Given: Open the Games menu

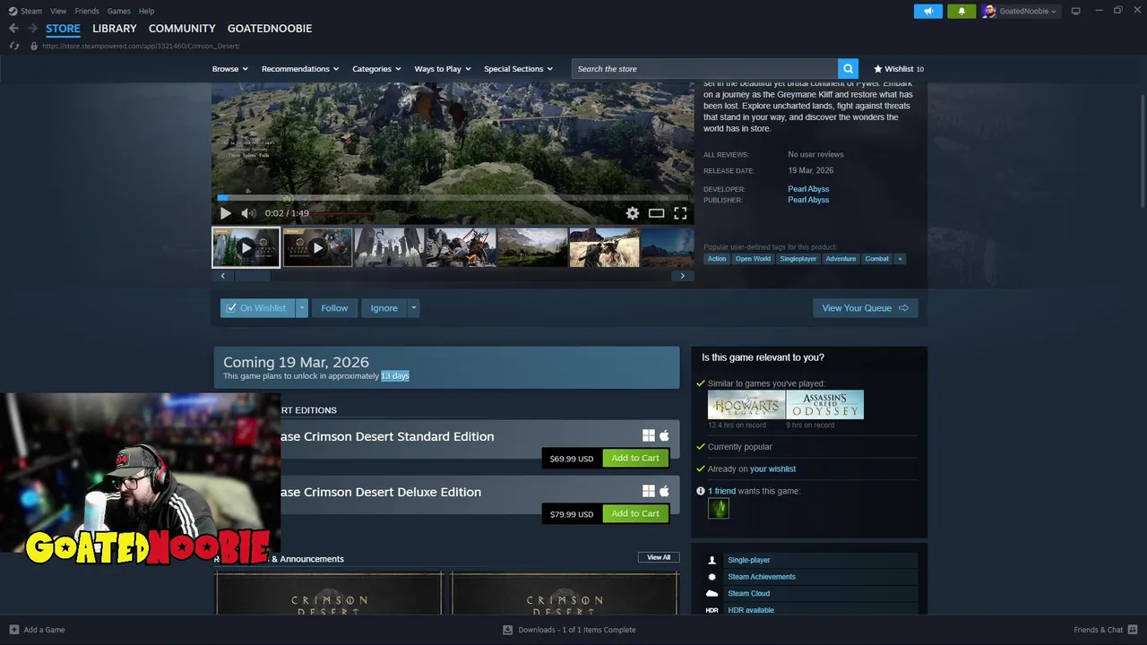Looking at the screenshot, I should tap(118, 11).
